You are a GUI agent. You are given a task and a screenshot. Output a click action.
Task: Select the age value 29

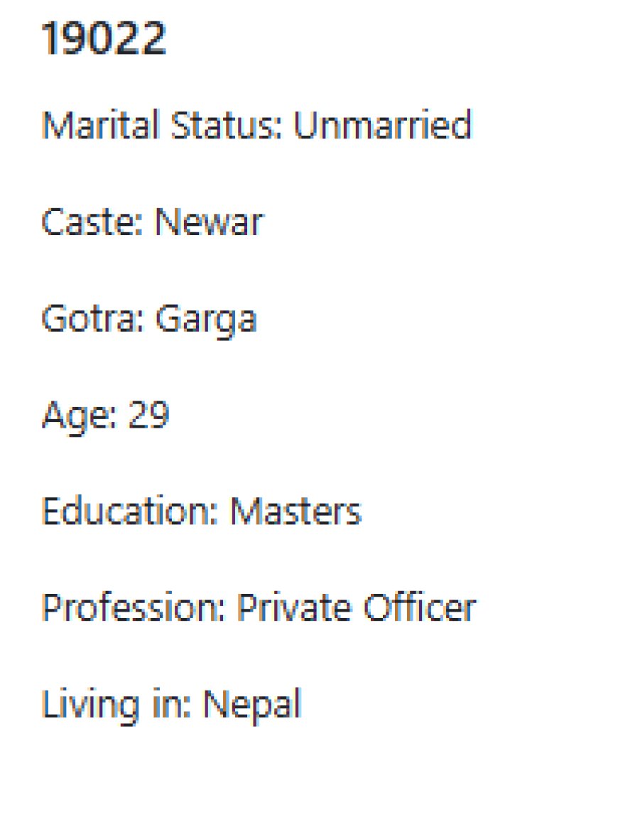pyautogui.click(x=148, y=415)
